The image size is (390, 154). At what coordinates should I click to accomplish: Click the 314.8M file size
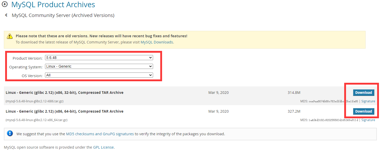tap(294, 93)
